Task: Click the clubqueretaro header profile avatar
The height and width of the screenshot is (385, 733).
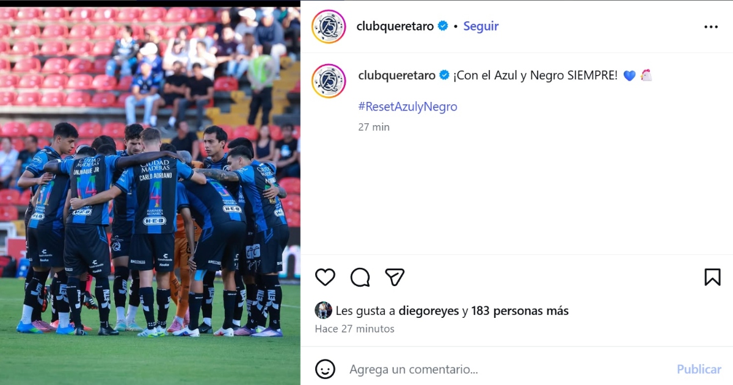Action: [x=329, y=27]
